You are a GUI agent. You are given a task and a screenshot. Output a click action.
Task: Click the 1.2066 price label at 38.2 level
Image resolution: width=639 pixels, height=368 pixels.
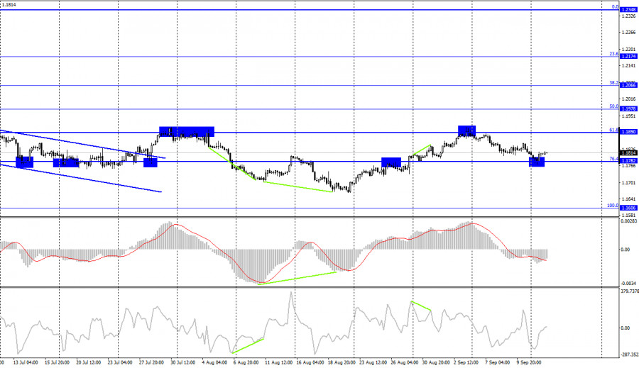tap(628, 85)
